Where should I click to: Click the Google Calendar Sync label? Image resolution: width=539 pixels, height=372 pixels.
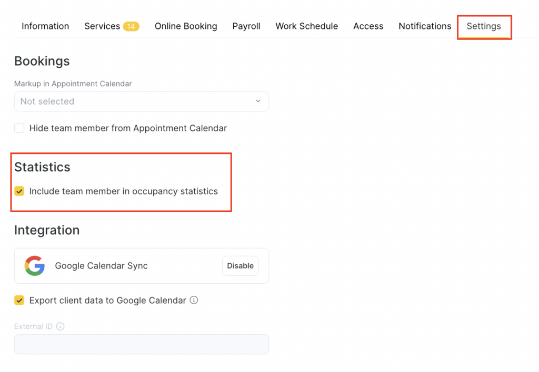101,266
